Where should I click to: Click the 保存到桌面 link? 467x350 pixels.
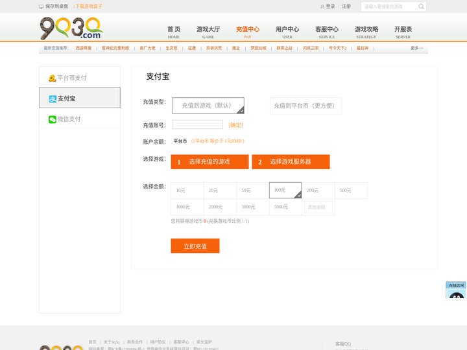(56, 6)
